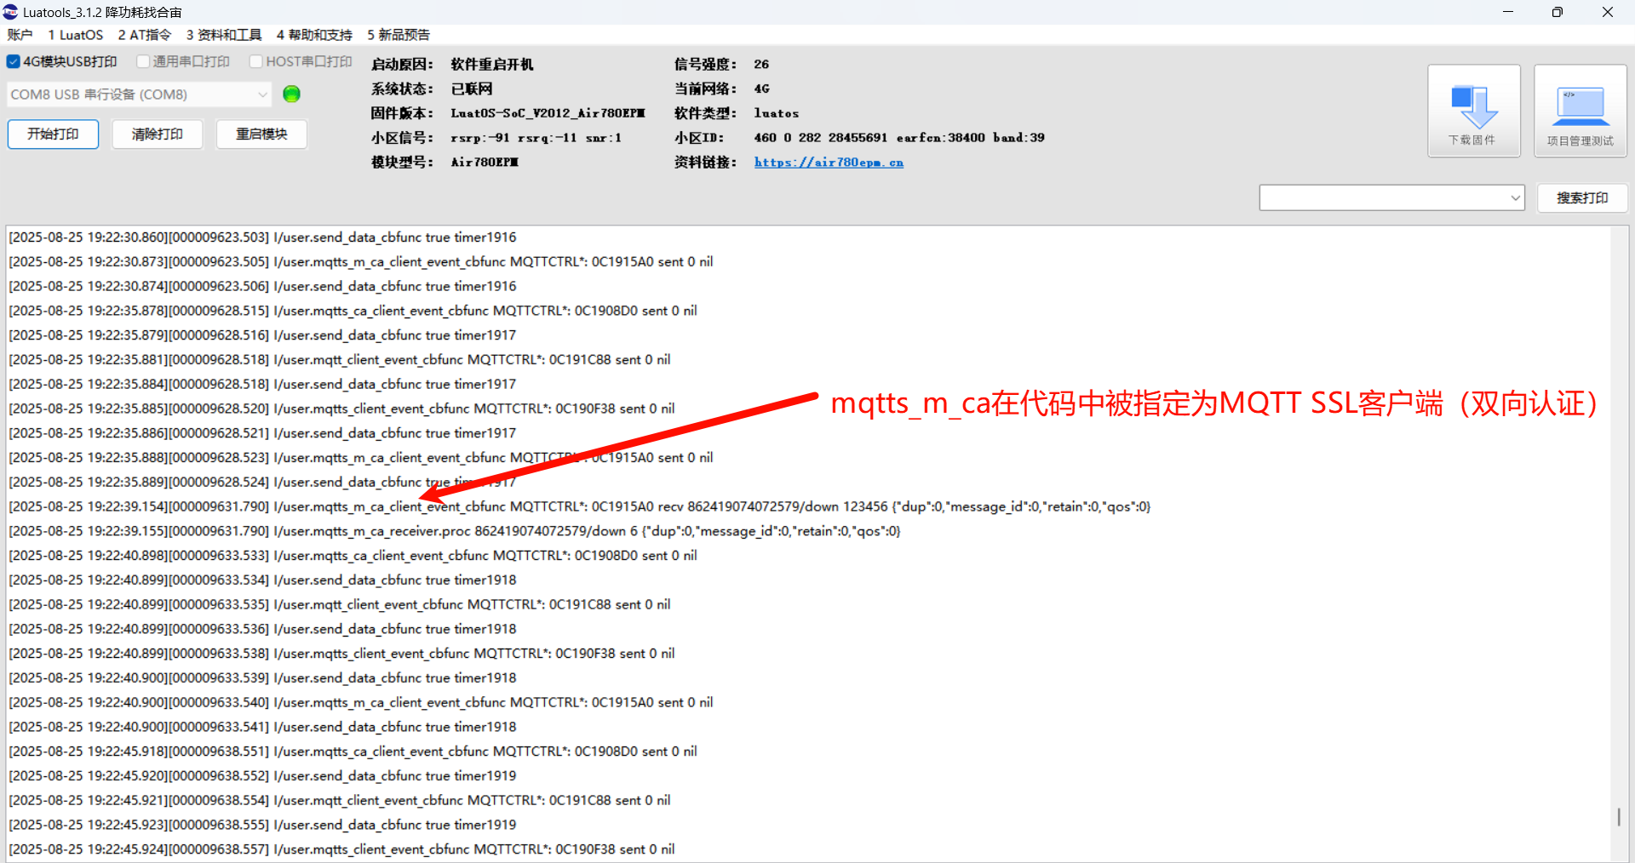The width and height of the screenshot is (1635, 863).
Task: Click the rsrp:-91 cell signal value
Action: point(536,138)
